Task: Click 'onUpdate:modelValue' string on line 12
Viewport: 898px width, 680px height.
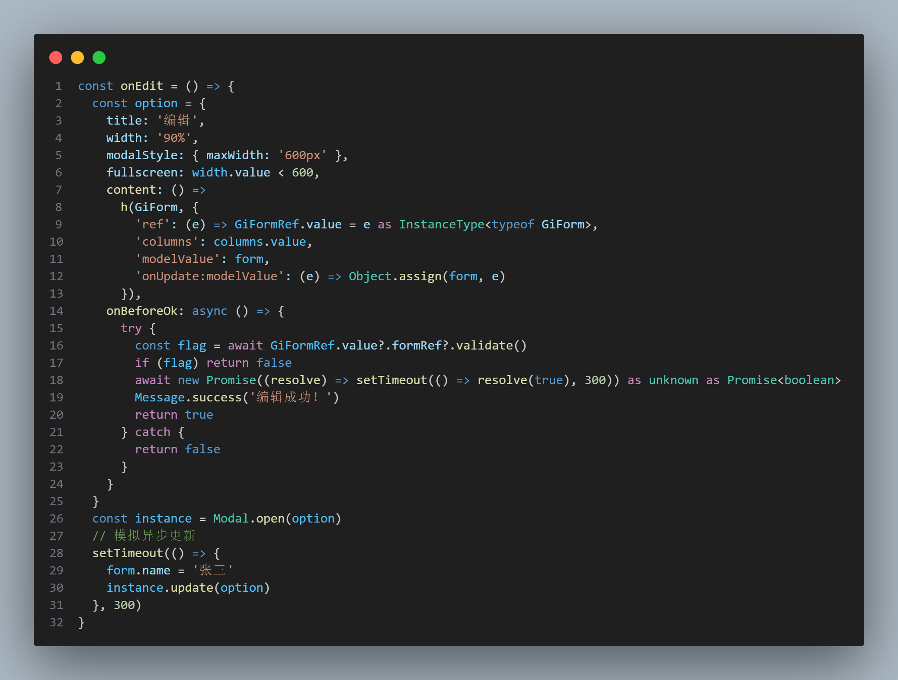Action: [210, 276]
